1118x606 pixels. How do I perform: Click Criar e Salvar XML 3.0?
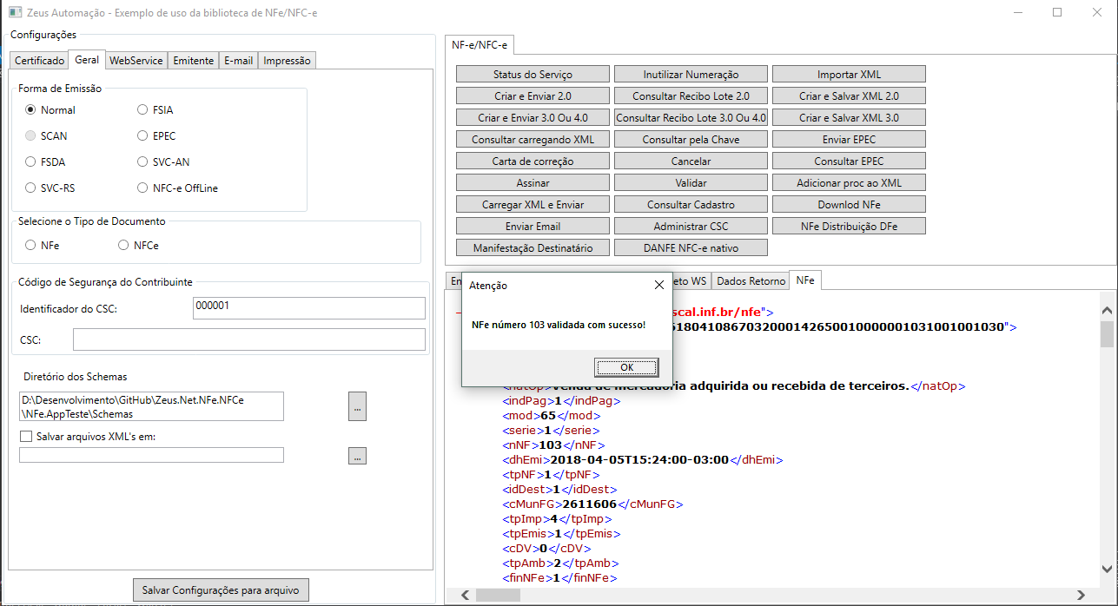click(849, 118)
